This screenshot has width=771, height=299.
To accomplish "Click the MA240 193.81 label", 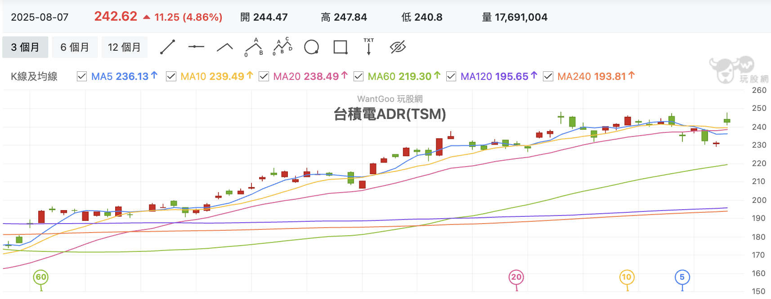I will [x=596, y=76].
